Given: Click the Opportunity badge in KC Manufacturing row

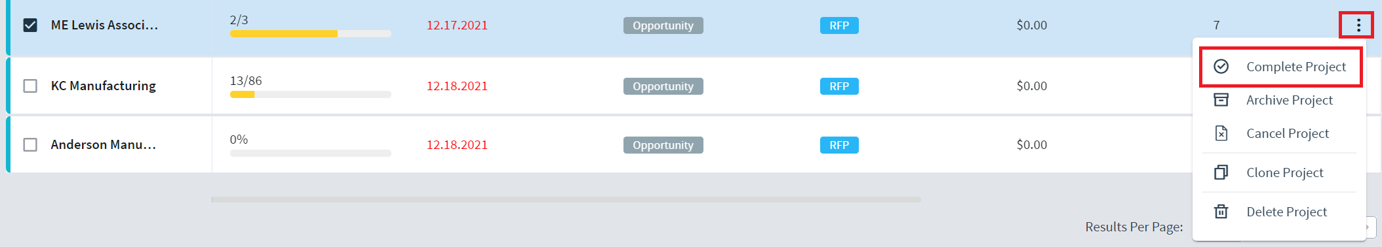Looking at the screenshot, I should click(663, 86).
